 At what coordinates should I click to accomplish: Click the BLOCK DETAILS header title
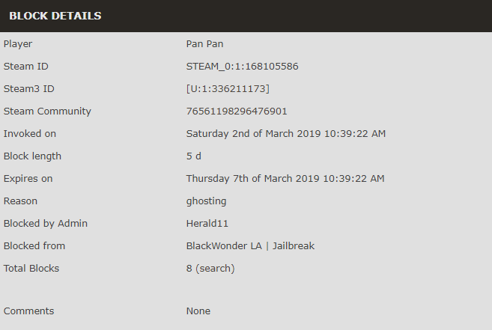(x=55, y=16)
